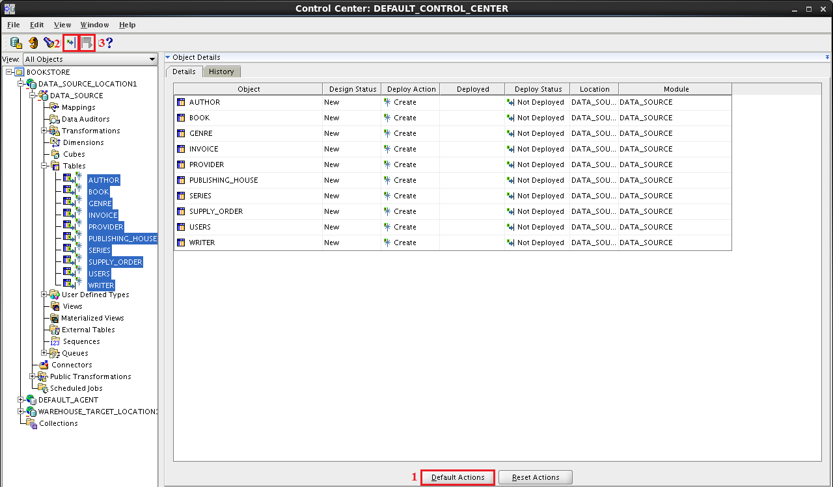
Task: Expand the DEFAULT_AGENT node
Action: [x=21, y=400]
